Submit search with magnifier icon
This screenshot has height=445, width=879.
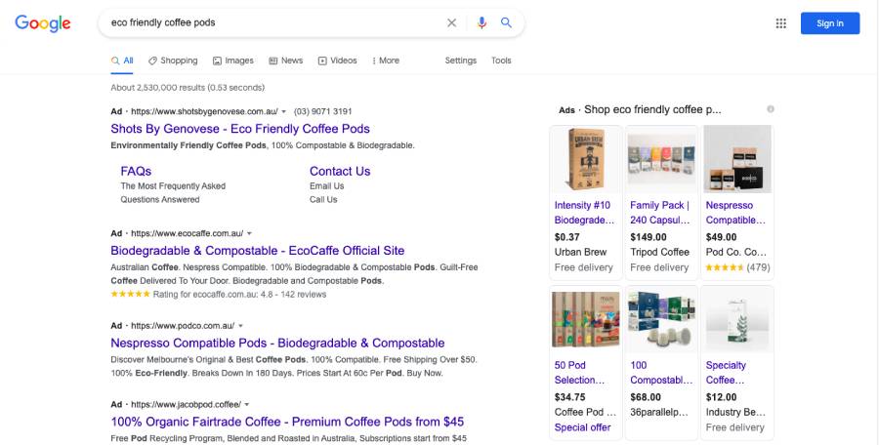click(506, 23)
